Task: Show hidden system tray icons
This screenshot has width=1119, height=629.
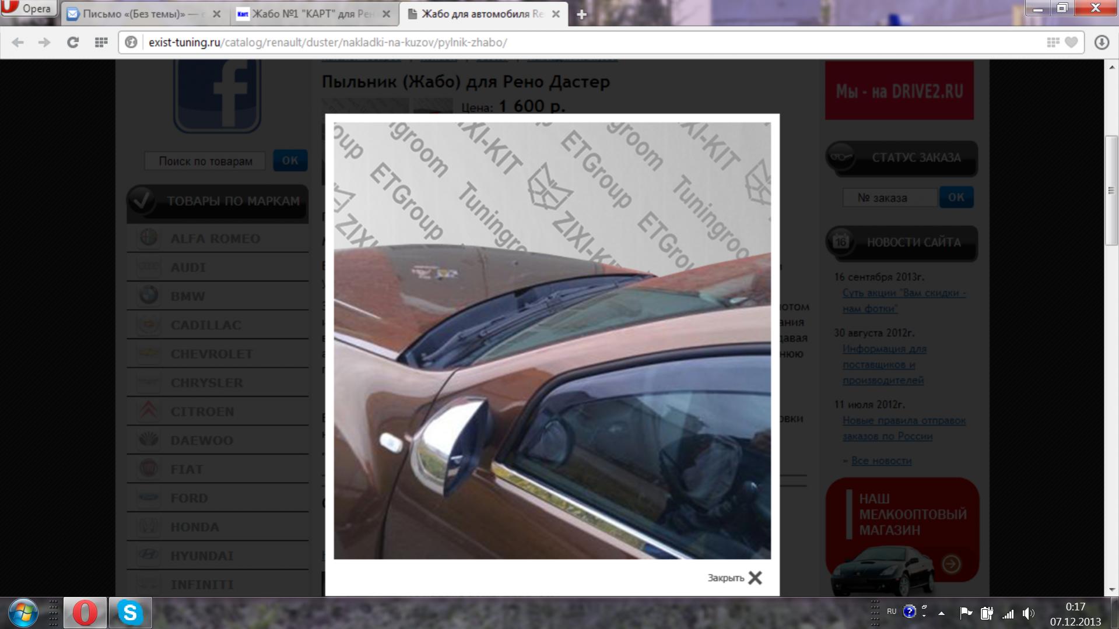Action: [x=941, y=613]
